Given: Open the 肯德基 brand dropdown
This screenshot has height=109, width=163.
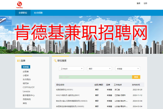Looking at the screenshot, I should coord(128,69).
